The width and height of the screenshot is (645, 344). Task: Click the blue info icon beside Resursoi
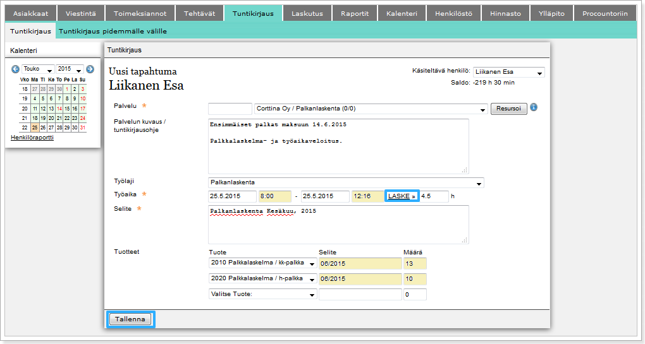pyautogui.click(x=534, y=107)
